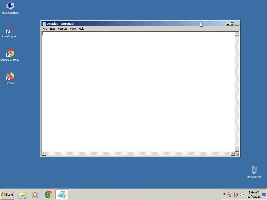Screen dimensions: 267x200
Task: Click the horizontal scrollbar left arrow
Action: point(44,154)
